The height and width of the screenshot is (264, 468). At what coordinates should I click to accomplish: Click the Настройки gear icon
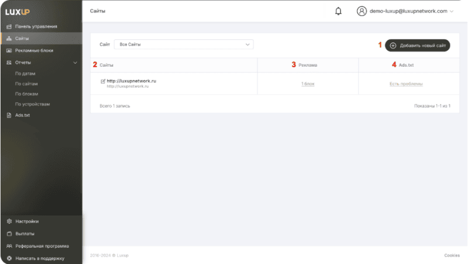(x=9, y=221)
